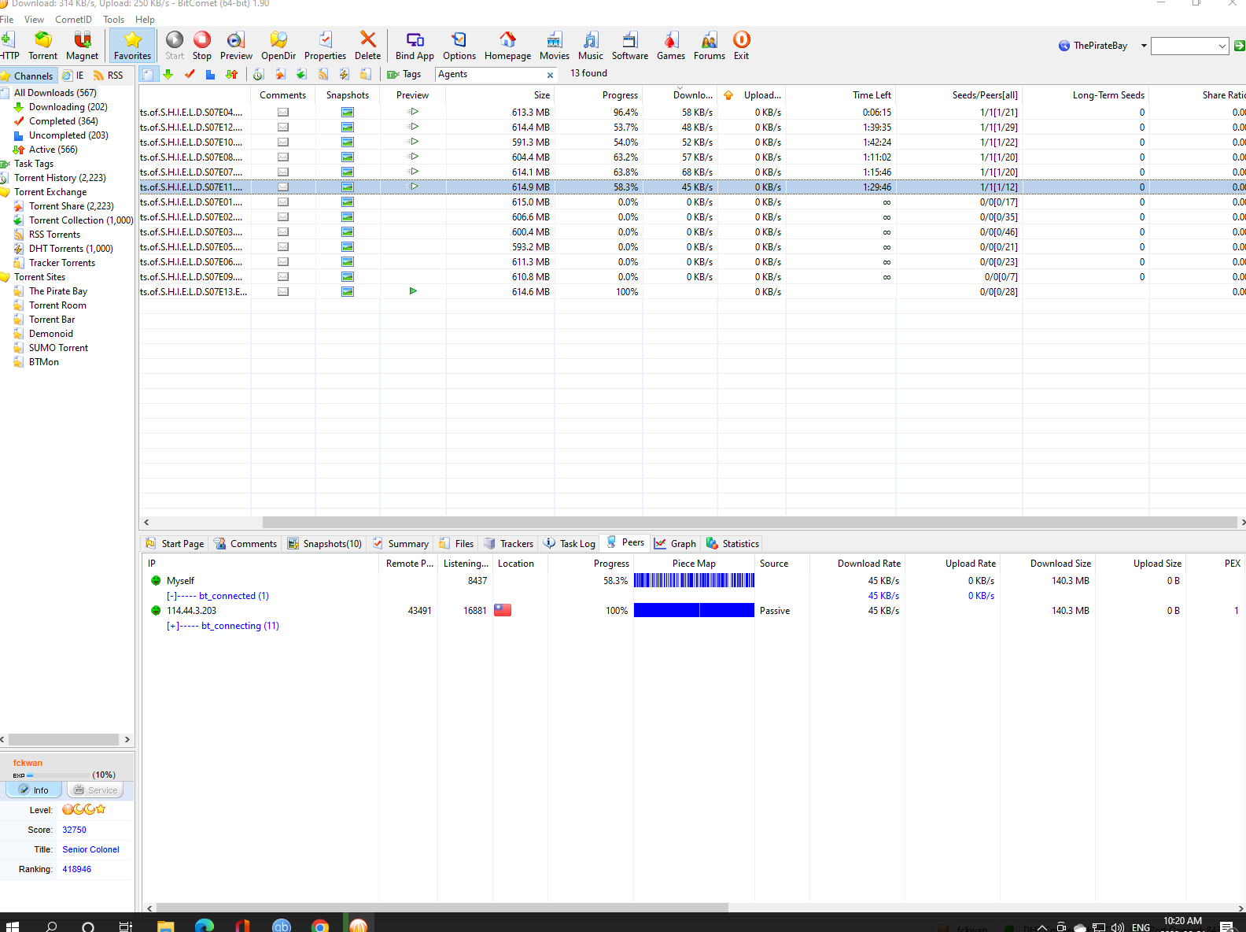1246x932 pixels.
Task: Click the preview play icon for S07E13
Action: pos(413,291)
